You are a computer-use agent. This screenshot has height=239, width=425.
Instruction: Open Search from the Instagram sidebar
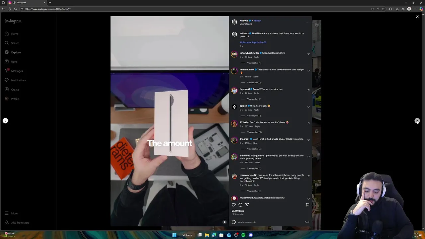12,43
